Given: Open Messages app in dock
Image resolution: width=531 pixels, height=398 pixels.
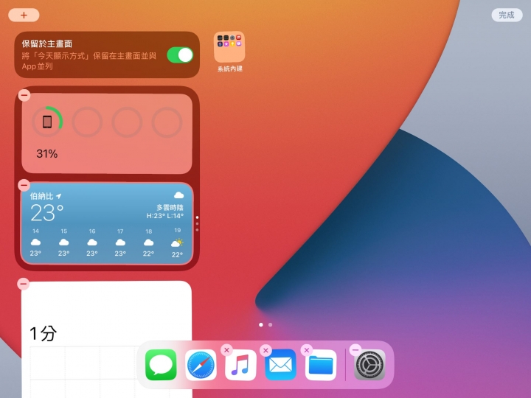Looking at the screenshot, I should tap(161, 365).
